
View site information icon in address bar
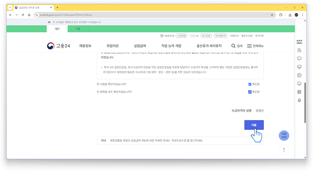click(37, 15)
